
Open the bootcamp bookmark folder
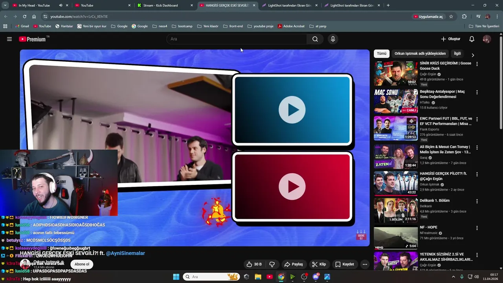click(x=182, y=26)
